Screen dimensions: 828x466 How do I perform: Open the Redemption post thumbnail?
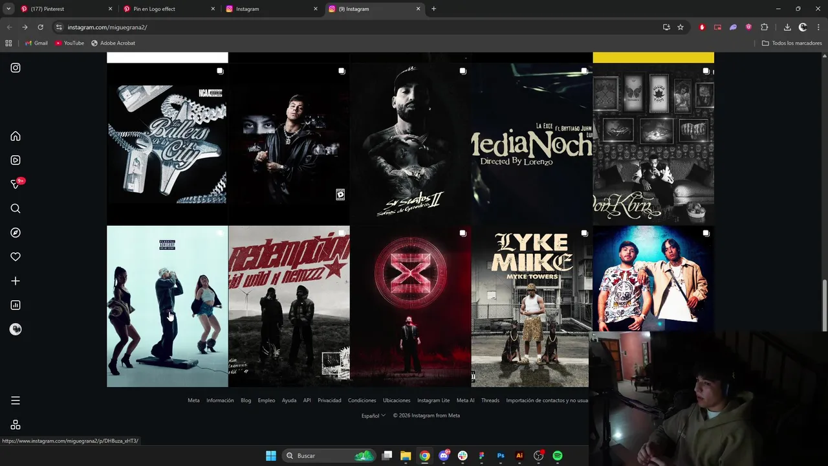click(289, 306)
